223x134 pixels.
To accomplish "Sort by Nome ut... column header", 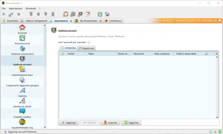I will (124, 54).
